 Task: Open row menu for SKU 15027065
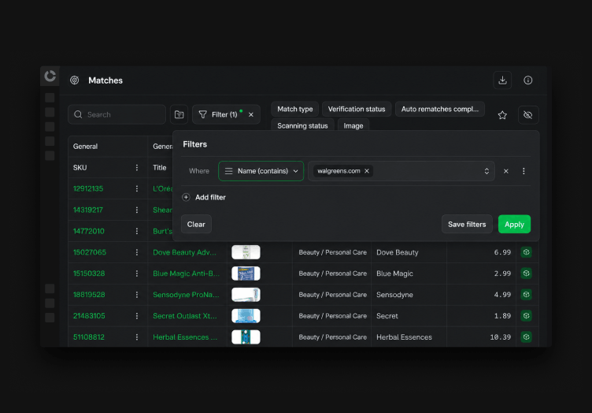coord(137,252)
